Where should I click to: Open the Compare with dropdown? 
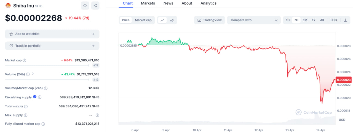point(254,20)
